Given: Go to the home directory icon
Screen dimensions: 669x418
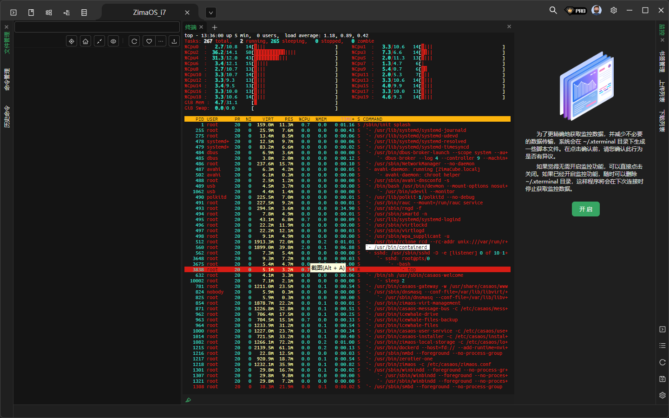Looking at the screenshot, I should pyautogui.click(x=85, y=41).
